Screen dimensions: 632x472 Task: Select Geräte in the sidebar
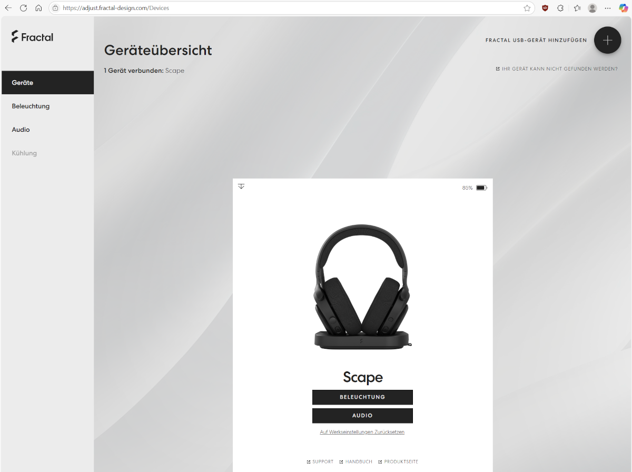pyautogui.click(x=47, y=83)
